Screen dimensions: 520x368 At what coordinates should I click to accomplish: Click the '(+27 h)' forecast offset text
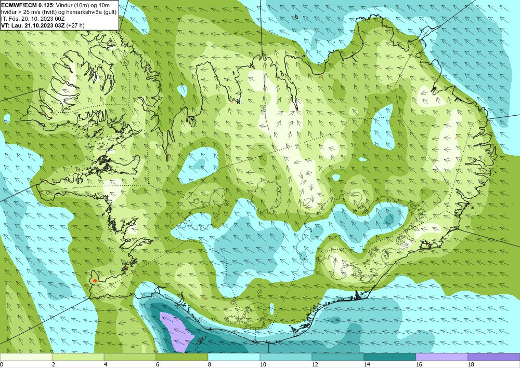(75, 25)
